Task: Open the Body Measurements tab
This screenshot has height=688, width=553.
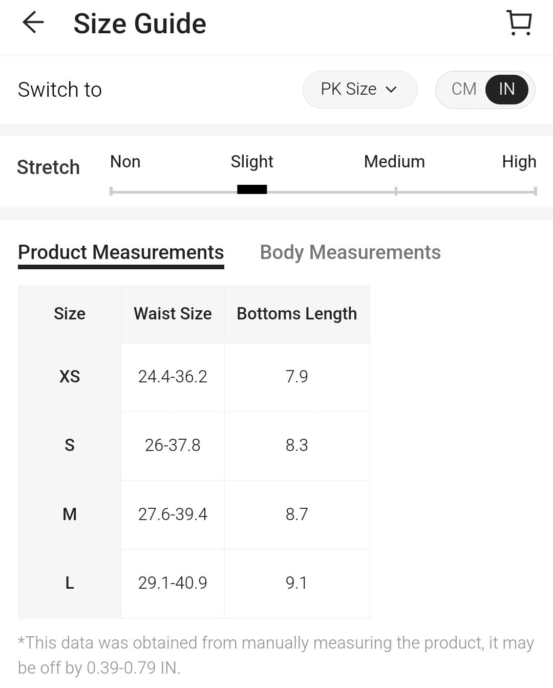Action: (x=350, y=252)
